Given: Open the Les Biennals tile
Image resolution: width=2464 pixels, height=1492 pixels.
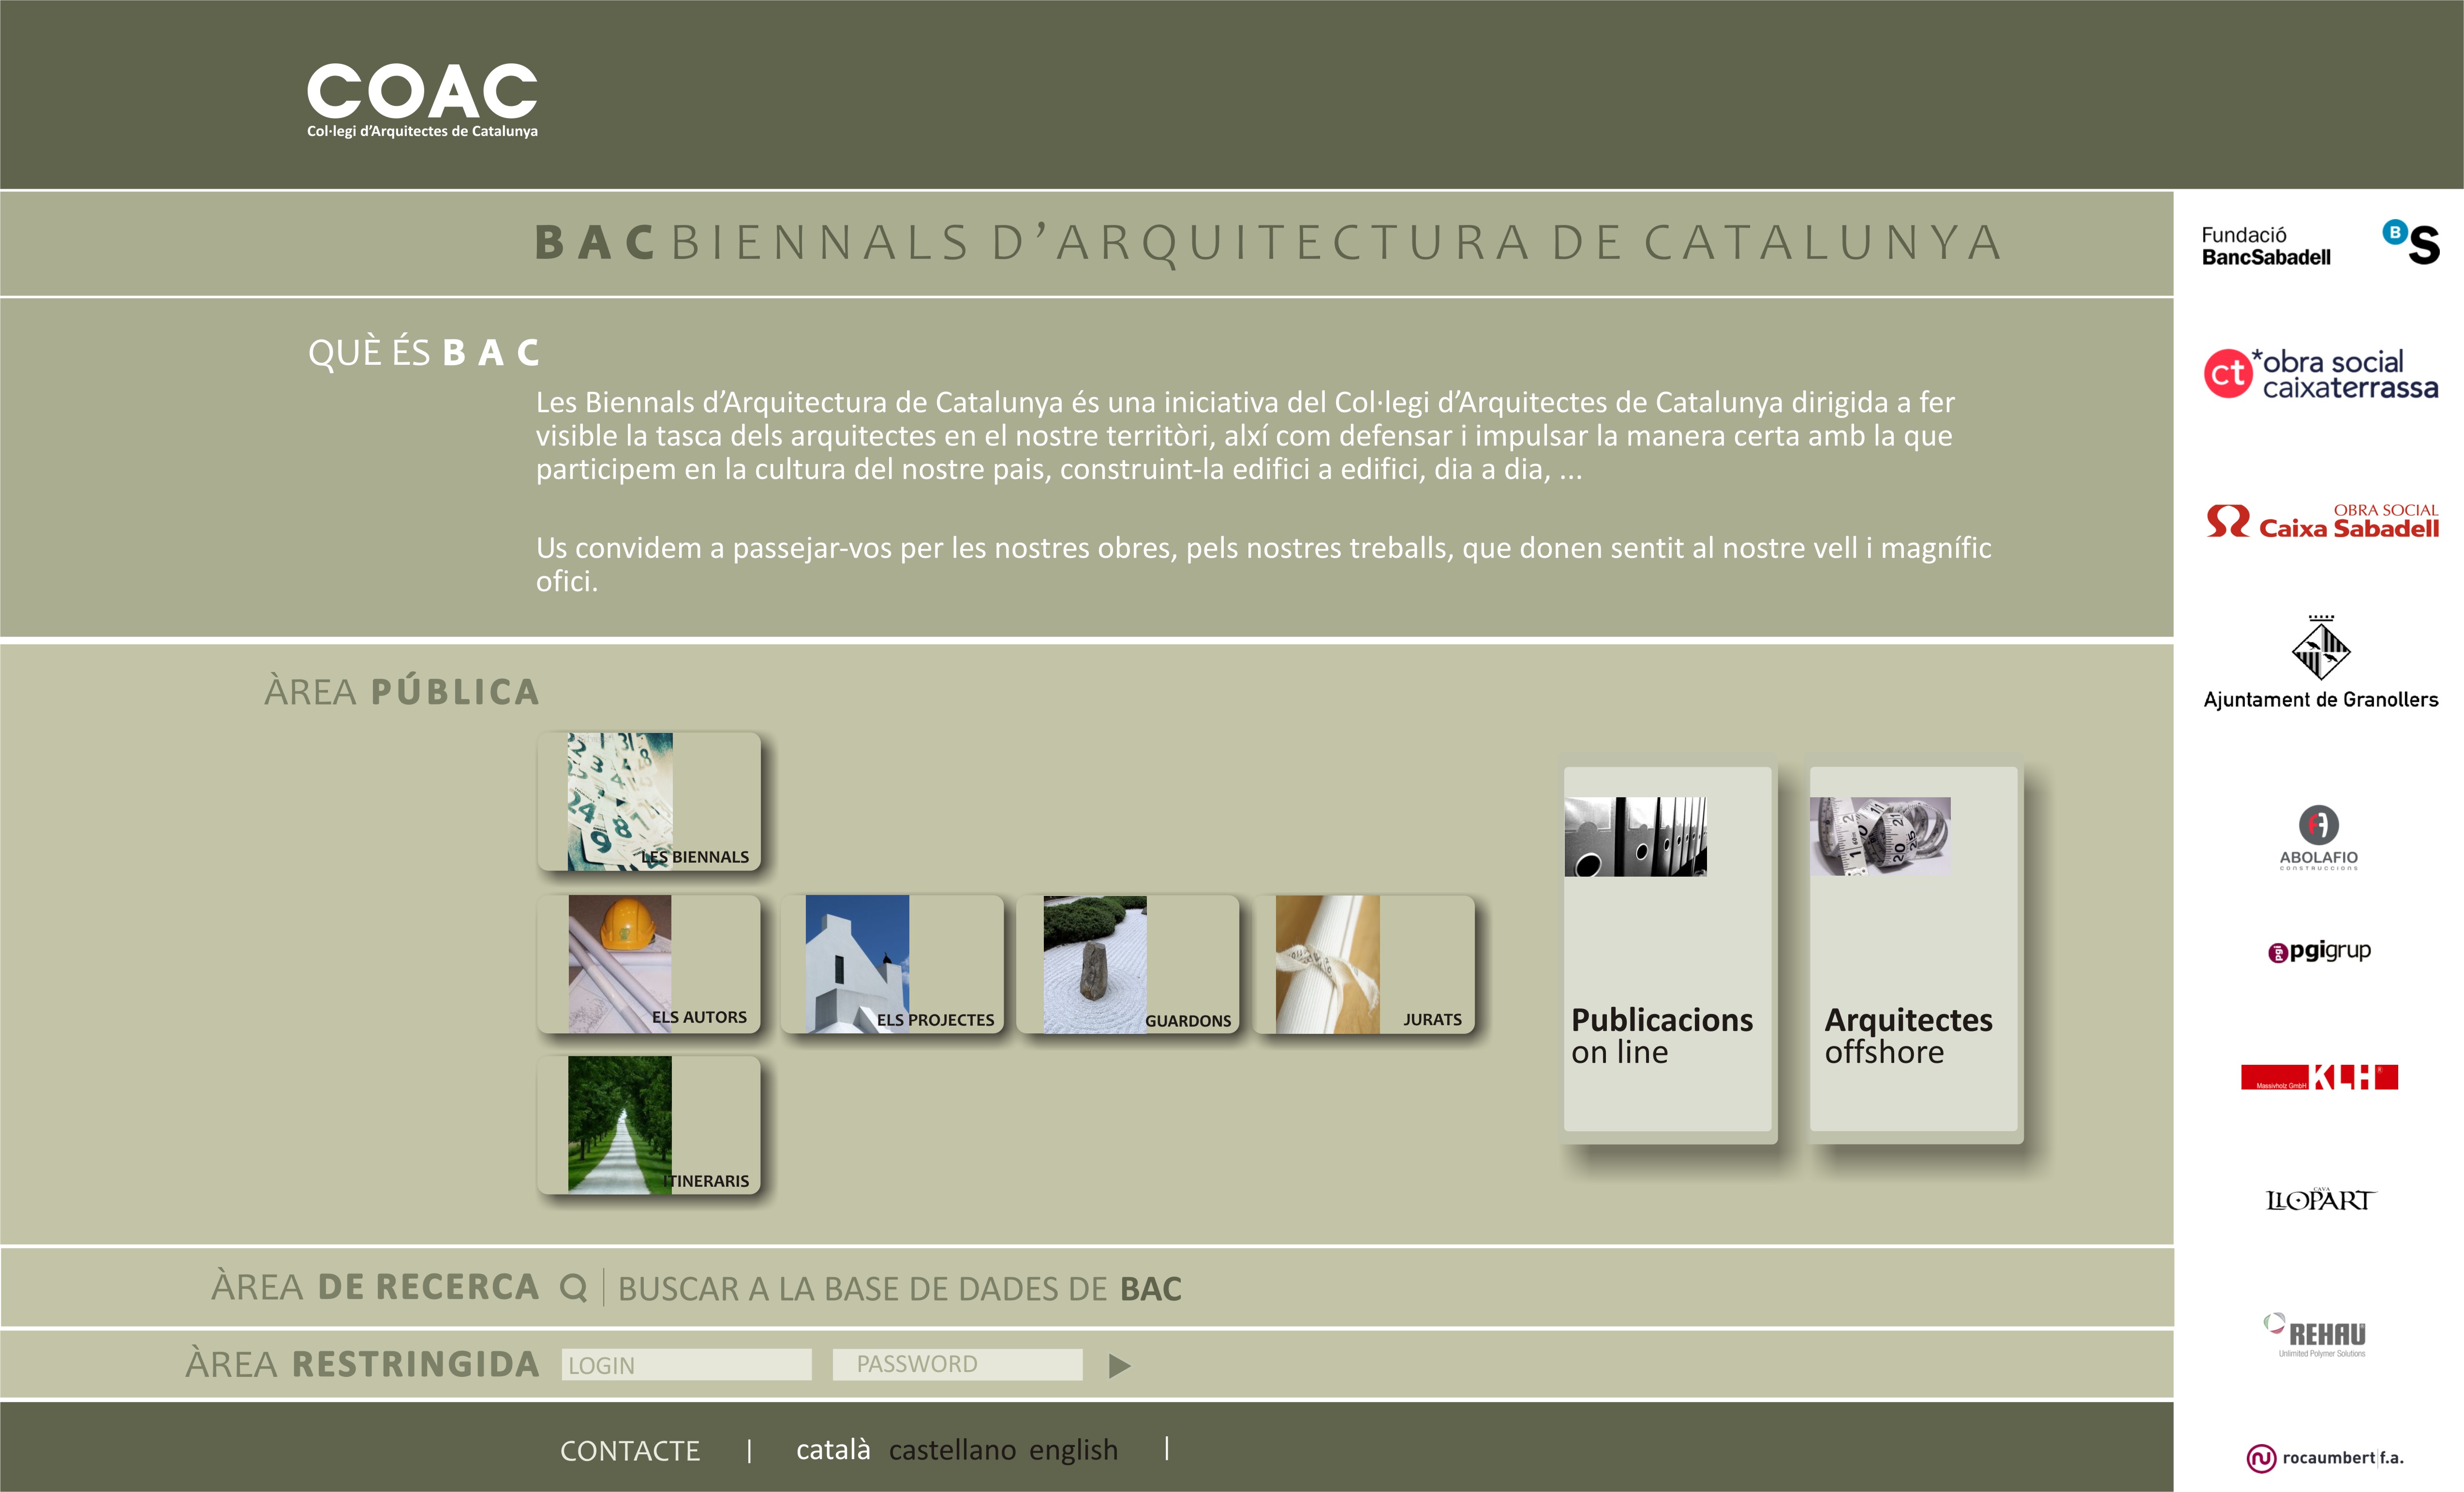Looking at the screenshot, I should point(649,801).
